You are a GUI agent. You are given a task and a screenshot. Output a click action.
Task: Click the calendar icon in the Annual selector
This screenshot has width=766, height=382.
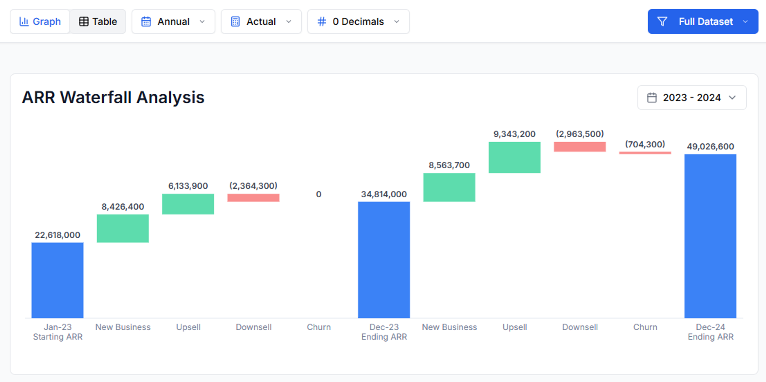(x=146, y=21)
